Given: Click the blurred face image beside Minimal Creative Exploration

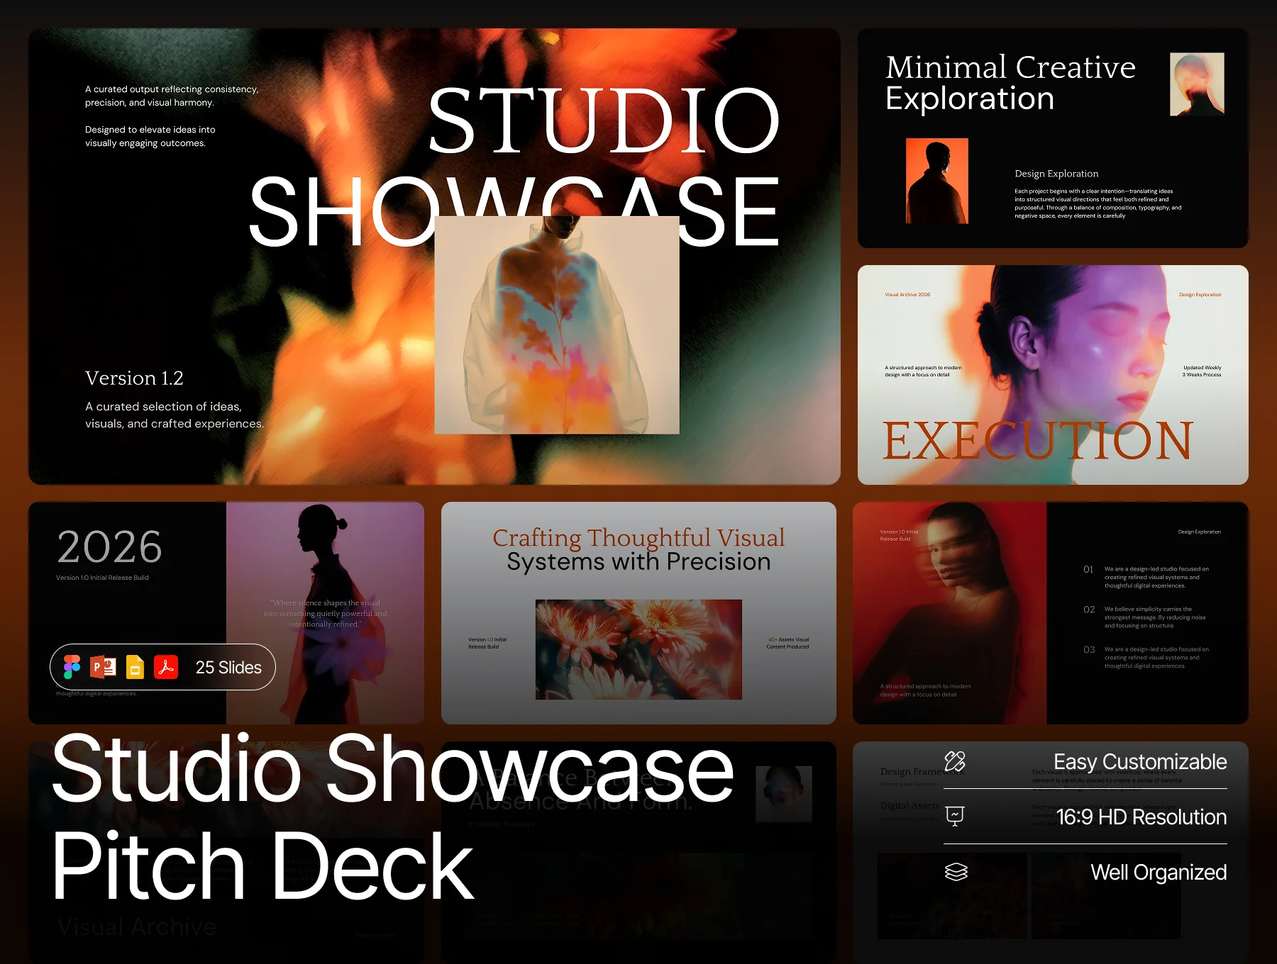Looking at the screenshot, I should [x=1197, y=84].
